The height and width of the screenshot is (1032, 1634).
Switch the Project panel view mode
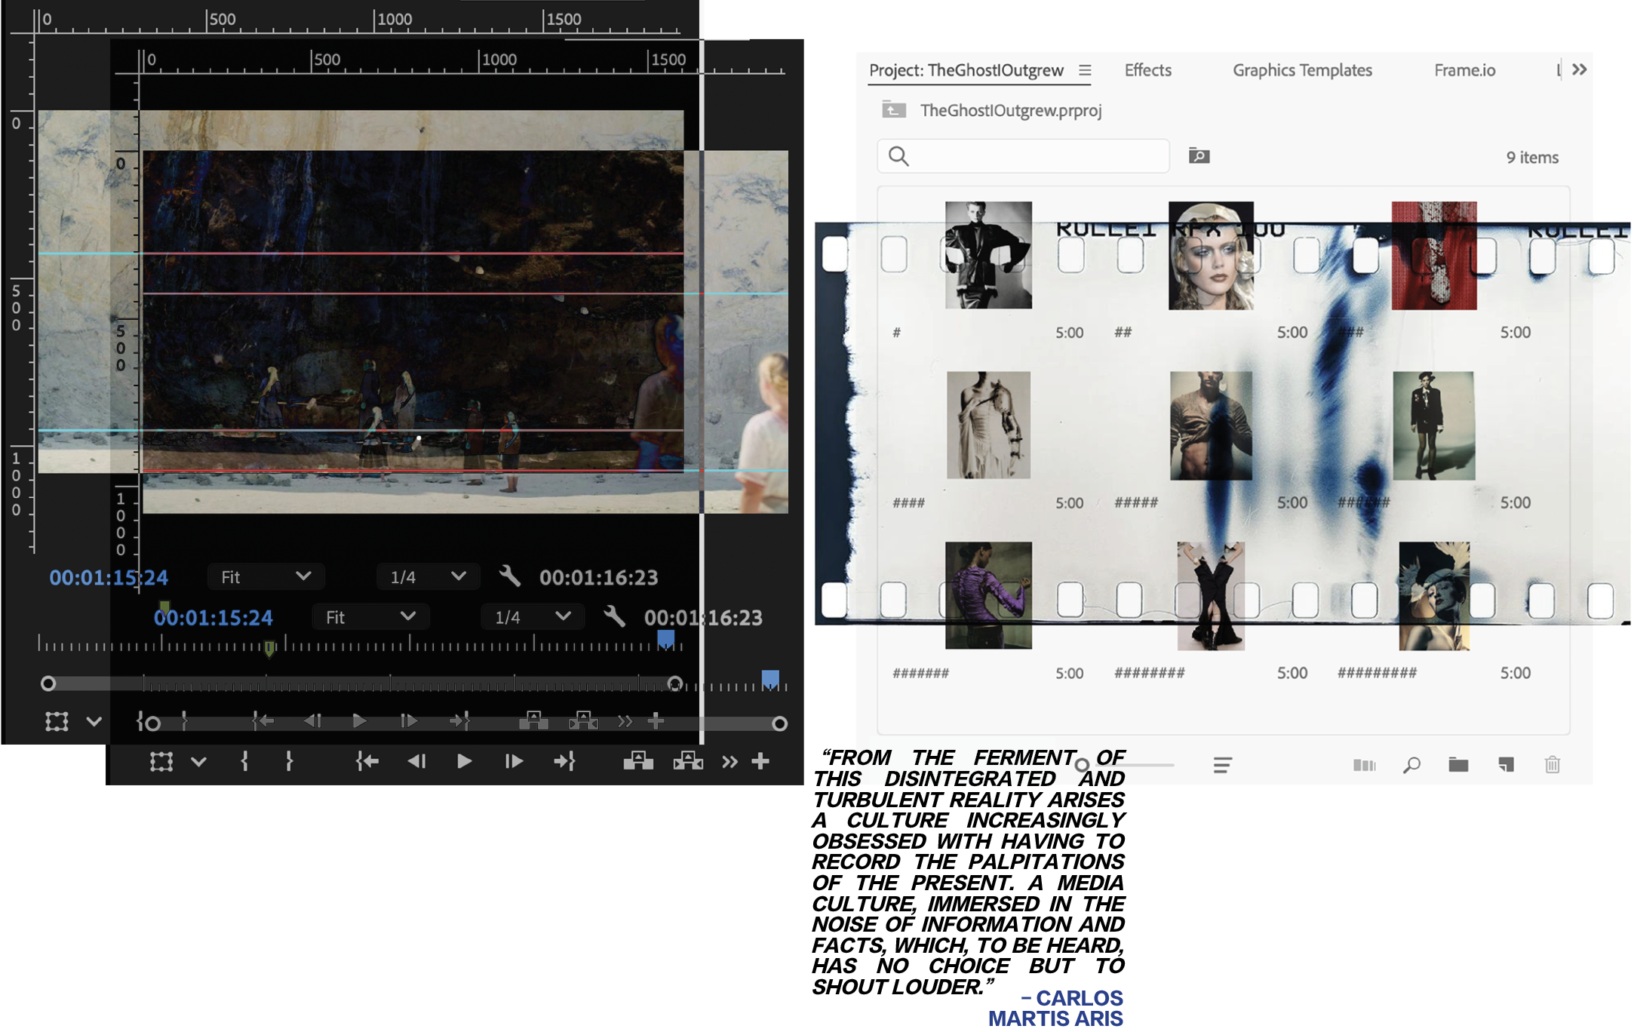(1365, 764)
